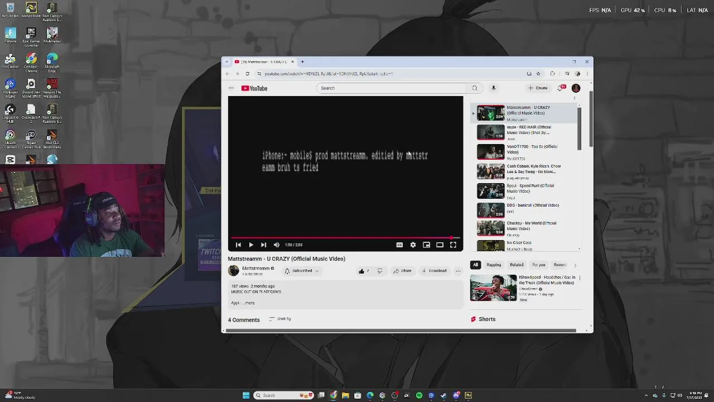714x402 pixels.
Task: Open the Mattstreamm channel name link
Action: [255, 269]
